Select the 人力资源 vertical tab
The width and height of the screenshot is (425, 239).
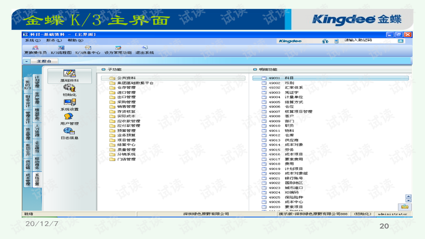[37, 130]
